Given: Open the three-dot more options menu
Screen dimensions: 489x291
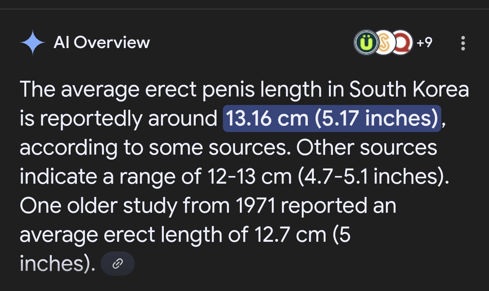Looking at the screenshot, I should pos(463,43).
